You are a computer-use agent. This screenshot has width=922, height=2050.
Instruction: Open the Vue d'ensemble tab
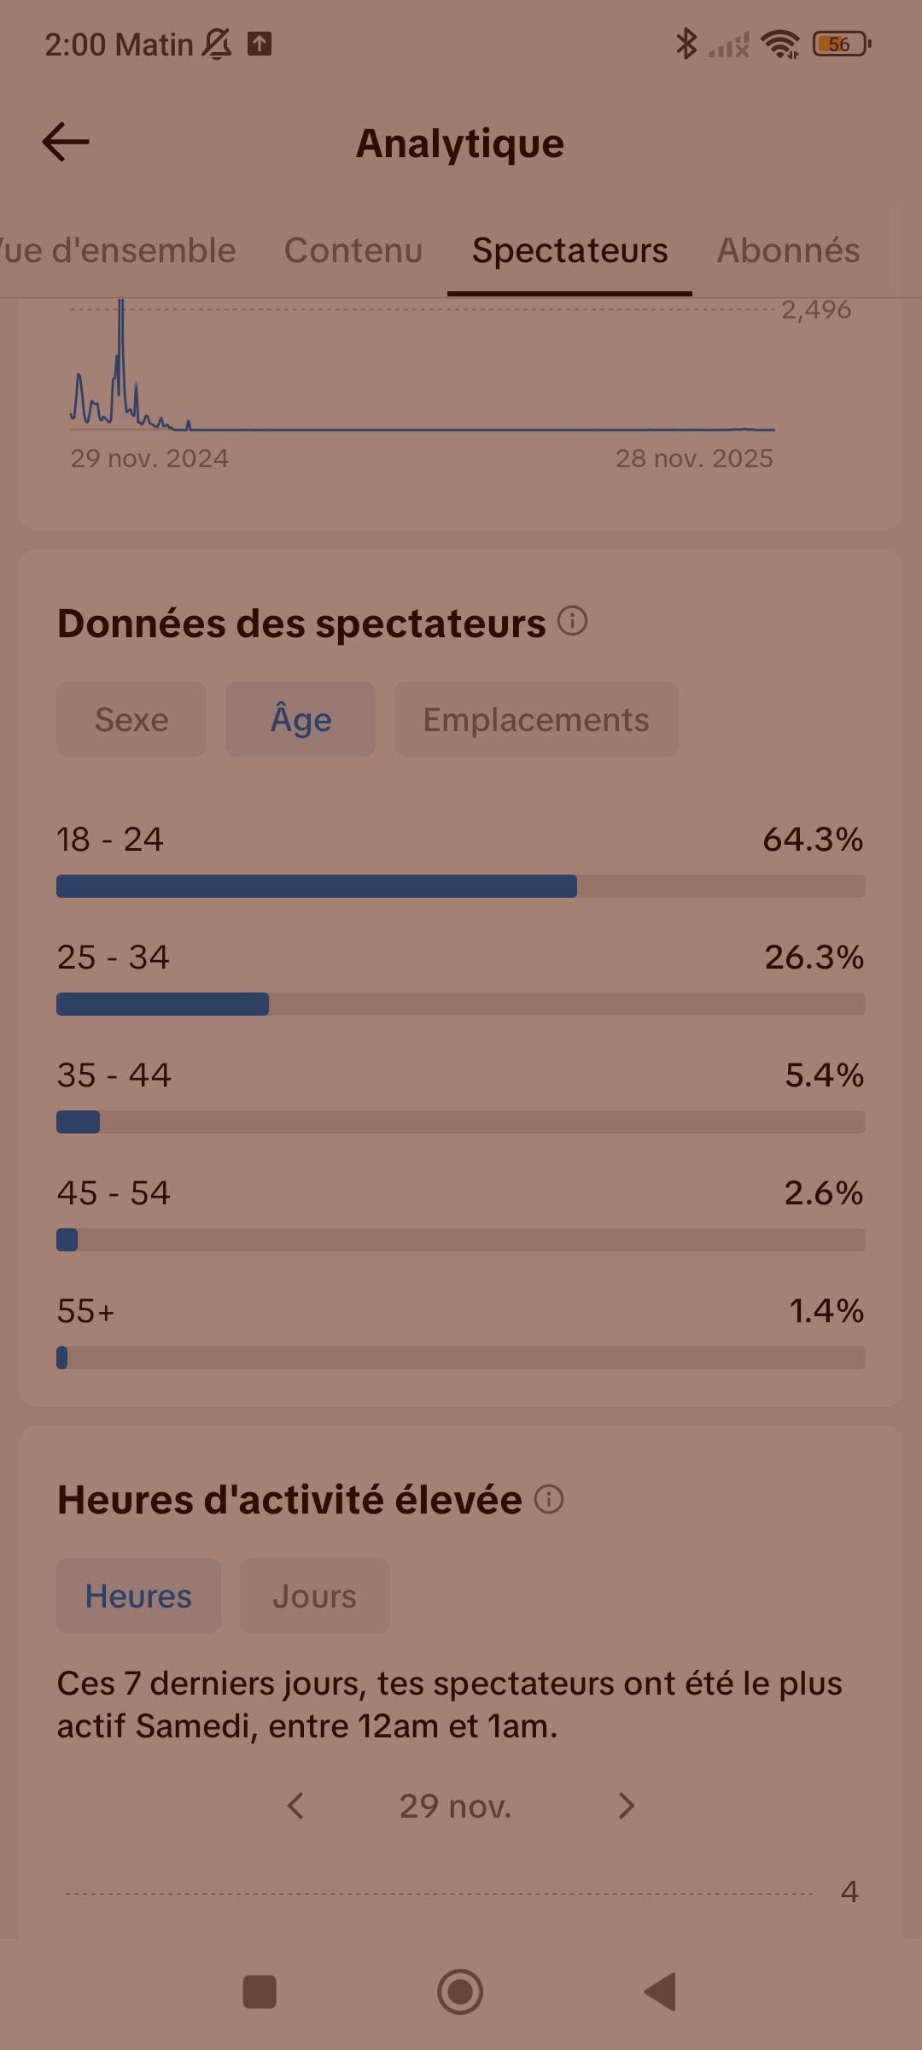pyautogui.click(x=118, y=250)
